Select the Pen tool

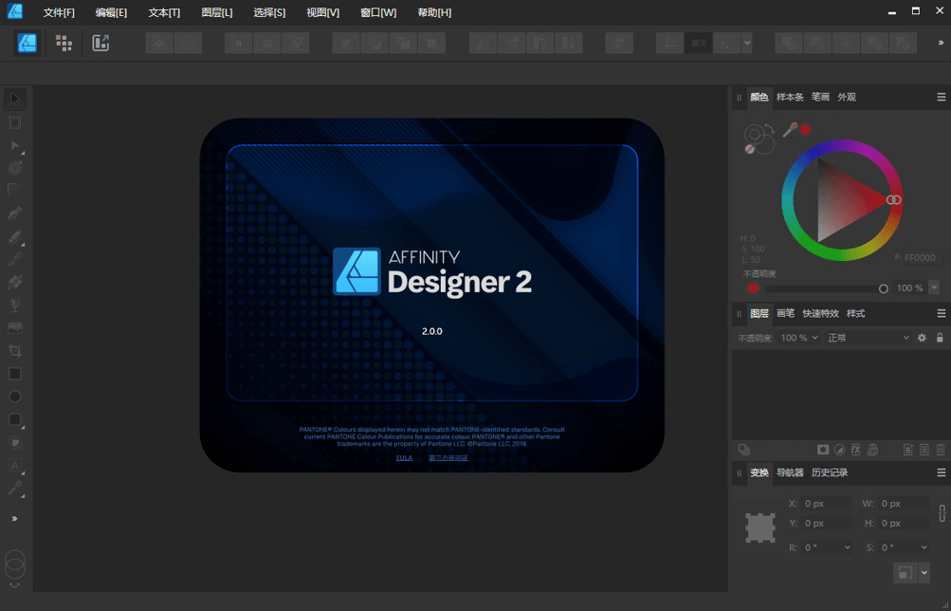pos(14,213)
